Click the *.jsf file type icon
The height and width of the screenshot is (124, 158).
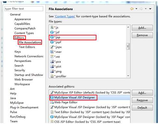pyautogui.click(x=52, y=32)
